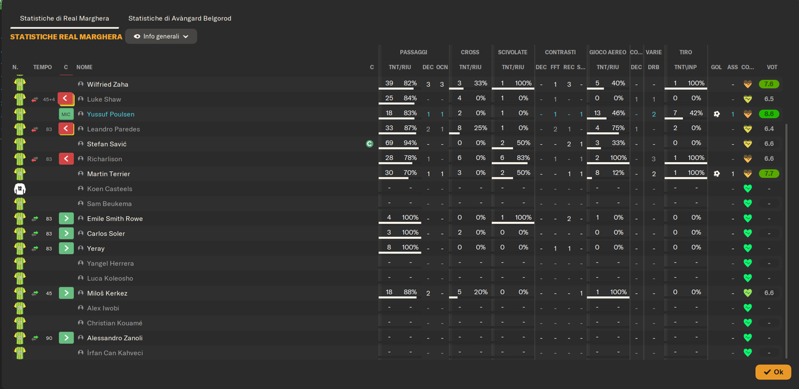Click Emile Smith Rowe's green substituted-on arrow

66,219
